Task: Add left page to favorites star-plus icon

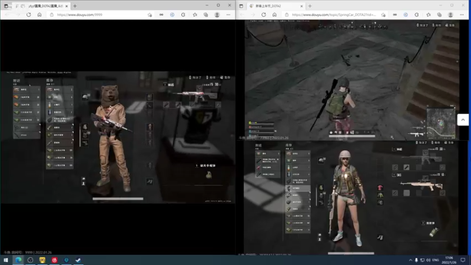Action: (150, 15)
